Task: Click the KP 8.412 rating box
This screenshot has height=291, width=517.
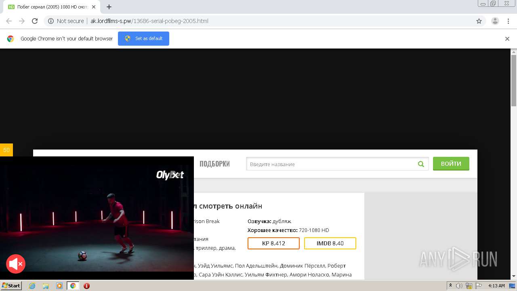Action: pyautogui.click(x=273, y=243)
